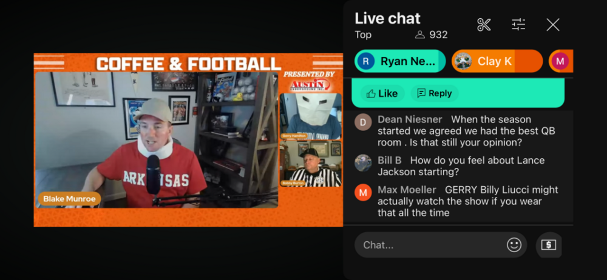Open the partially visible M Super Chat chip
Viewport: 607px width, 280px height.
tap(561, 61)
